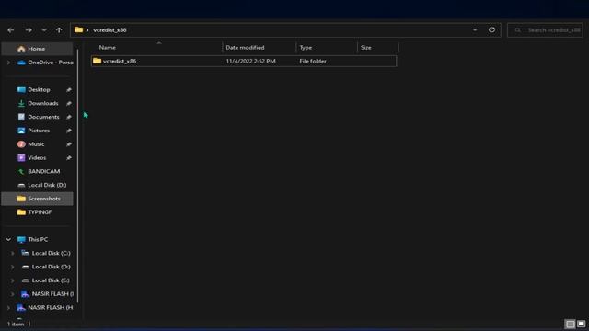Open the Downloads quick access folder
The image size is (589, 331).
pos(38,103)
